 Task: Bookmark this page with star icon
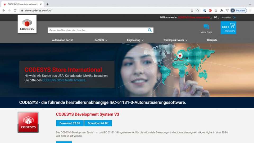point(197,11)
